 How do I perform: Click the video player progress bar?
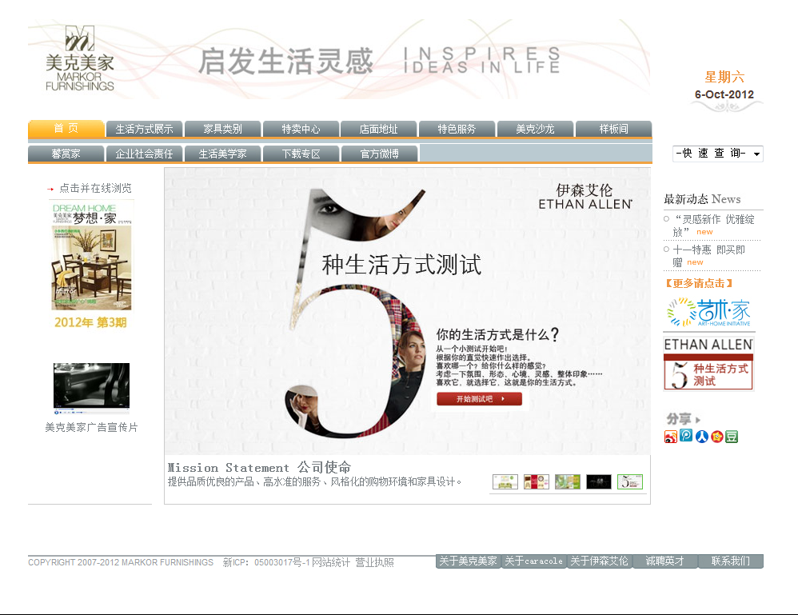[92, 409]
